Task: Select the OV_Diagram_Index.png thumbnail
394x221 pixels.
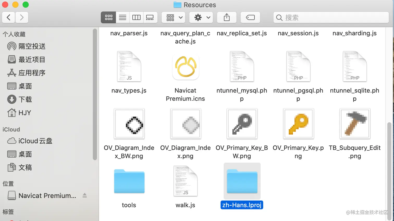Action: click(186, 124)
